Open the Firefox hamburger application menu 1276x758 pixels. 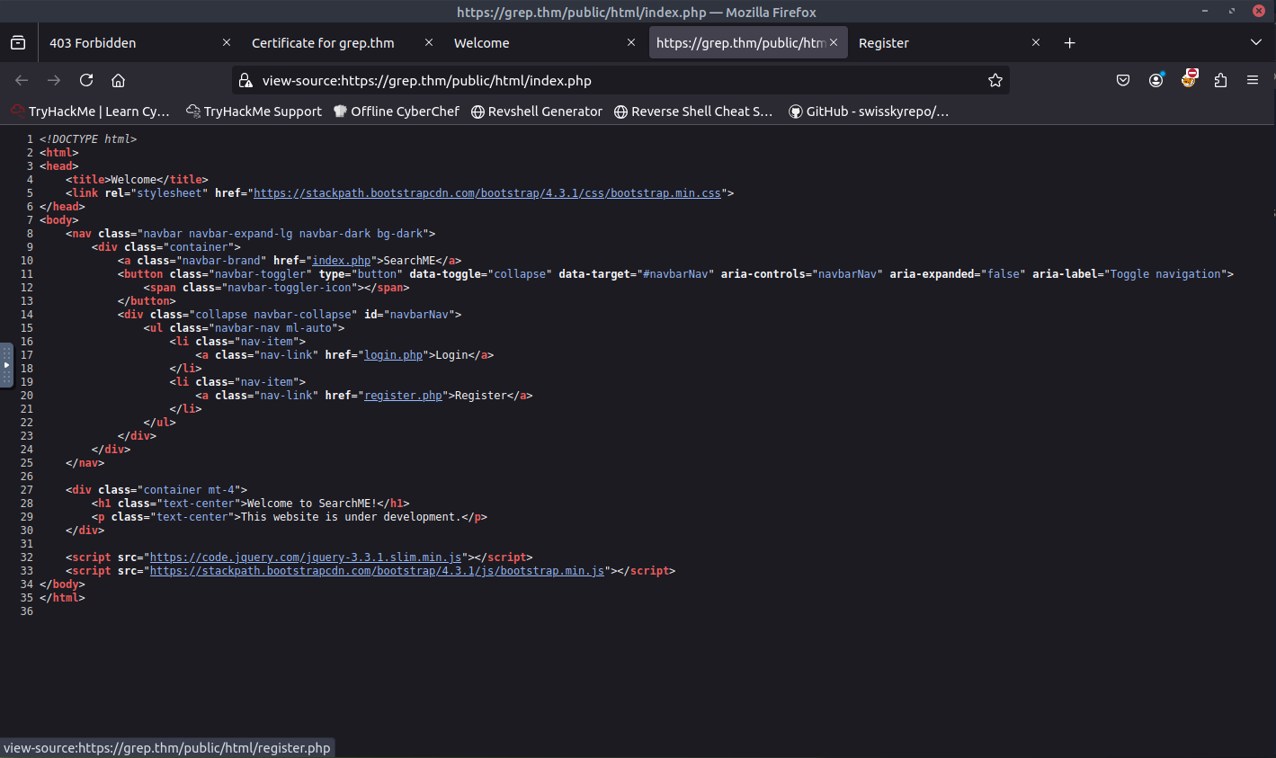(1252, 80)
